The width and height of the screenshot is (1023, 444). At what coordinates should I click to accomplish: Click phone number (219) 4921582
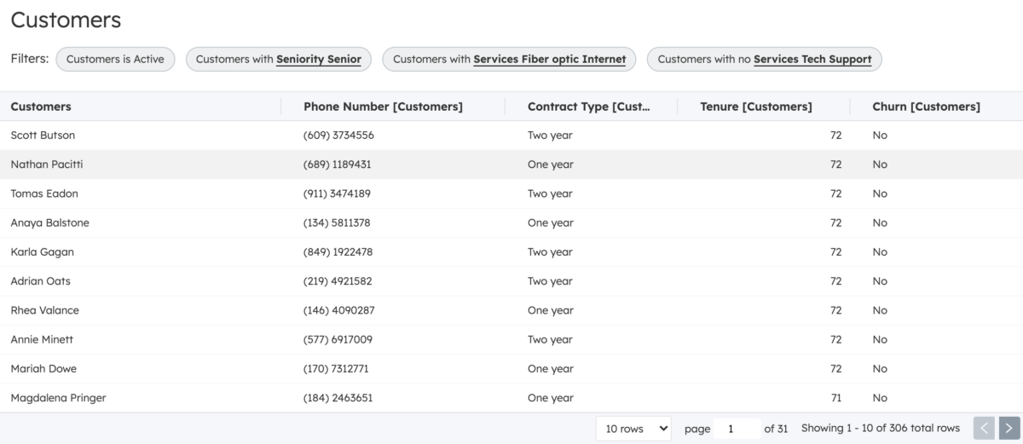click(x=338, y=280)
